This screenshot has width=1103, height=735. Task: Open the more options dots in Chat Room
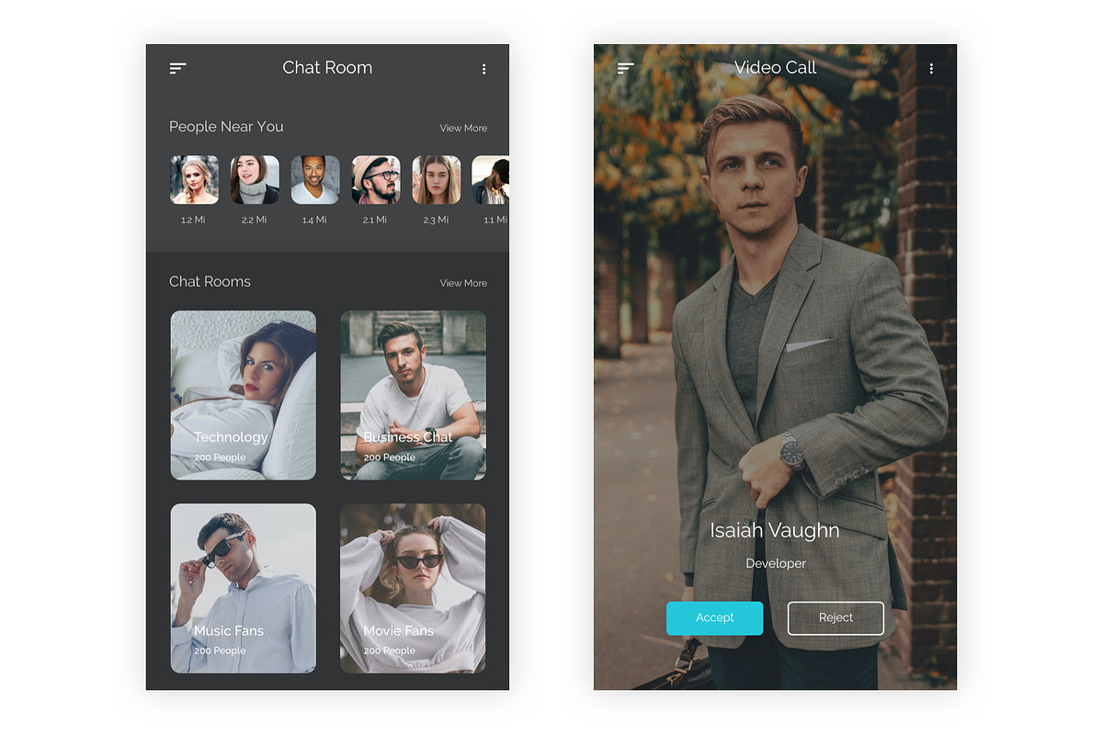pyautogui.click(x=483, y=69)
